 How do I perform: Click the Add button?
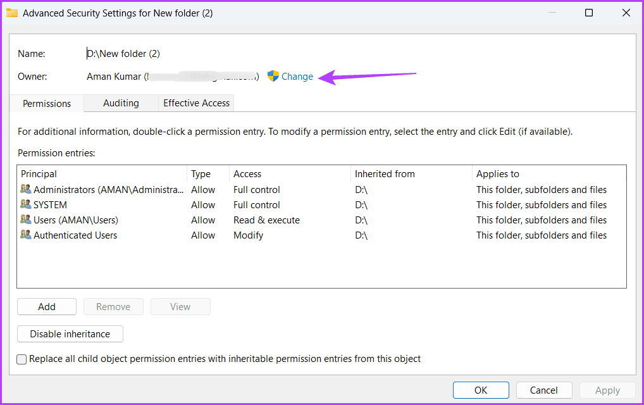pos(47,307)
